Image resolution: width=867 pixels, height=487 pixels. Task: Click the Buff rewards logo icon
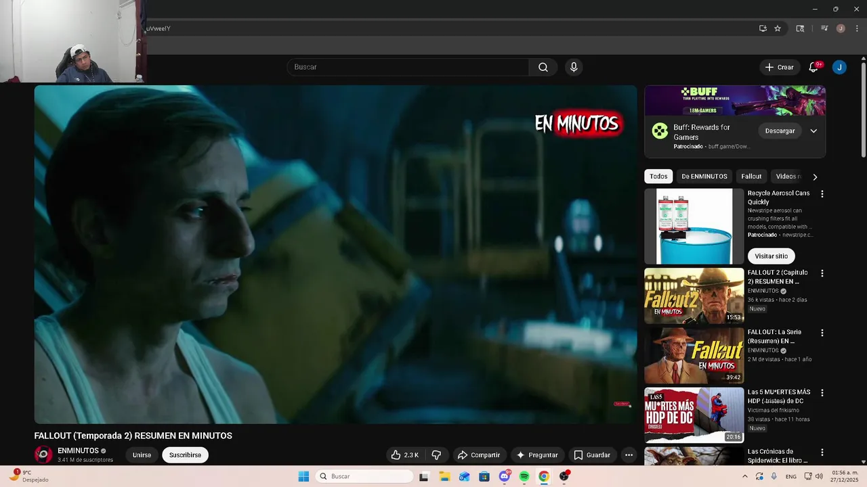click(x=660, y=131)
